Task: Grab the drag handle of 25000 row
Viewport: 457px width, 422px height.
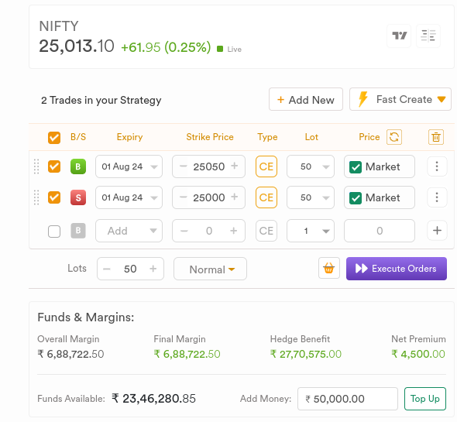Action: [x=36, y=197]
